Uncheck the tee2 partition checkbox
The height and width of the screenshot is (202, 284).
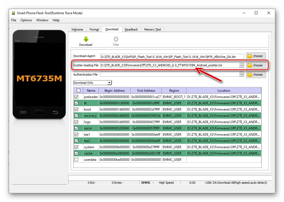tap(76, 141)
